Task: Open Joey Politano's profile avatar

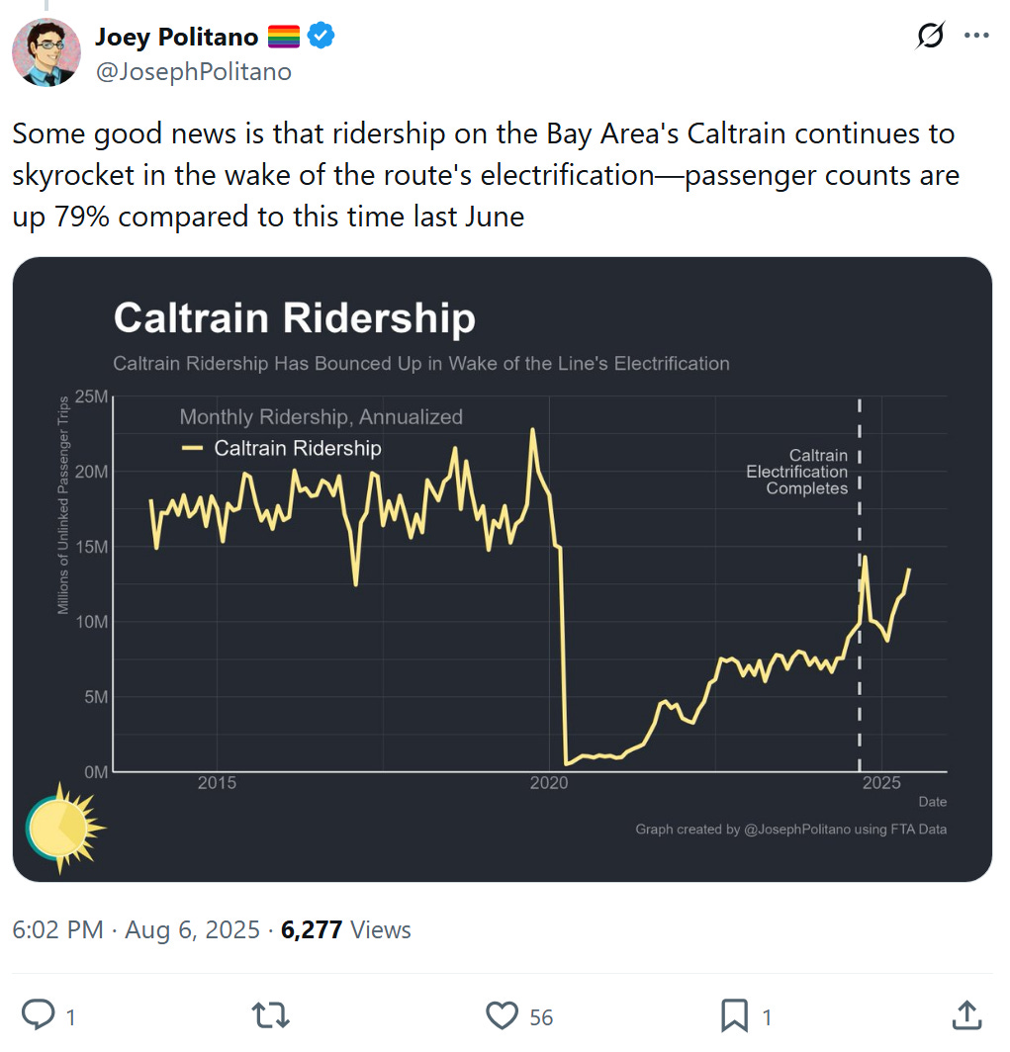Action: [x=46, y=52]
